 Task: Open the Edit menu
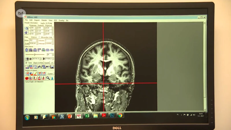(31, 20)
